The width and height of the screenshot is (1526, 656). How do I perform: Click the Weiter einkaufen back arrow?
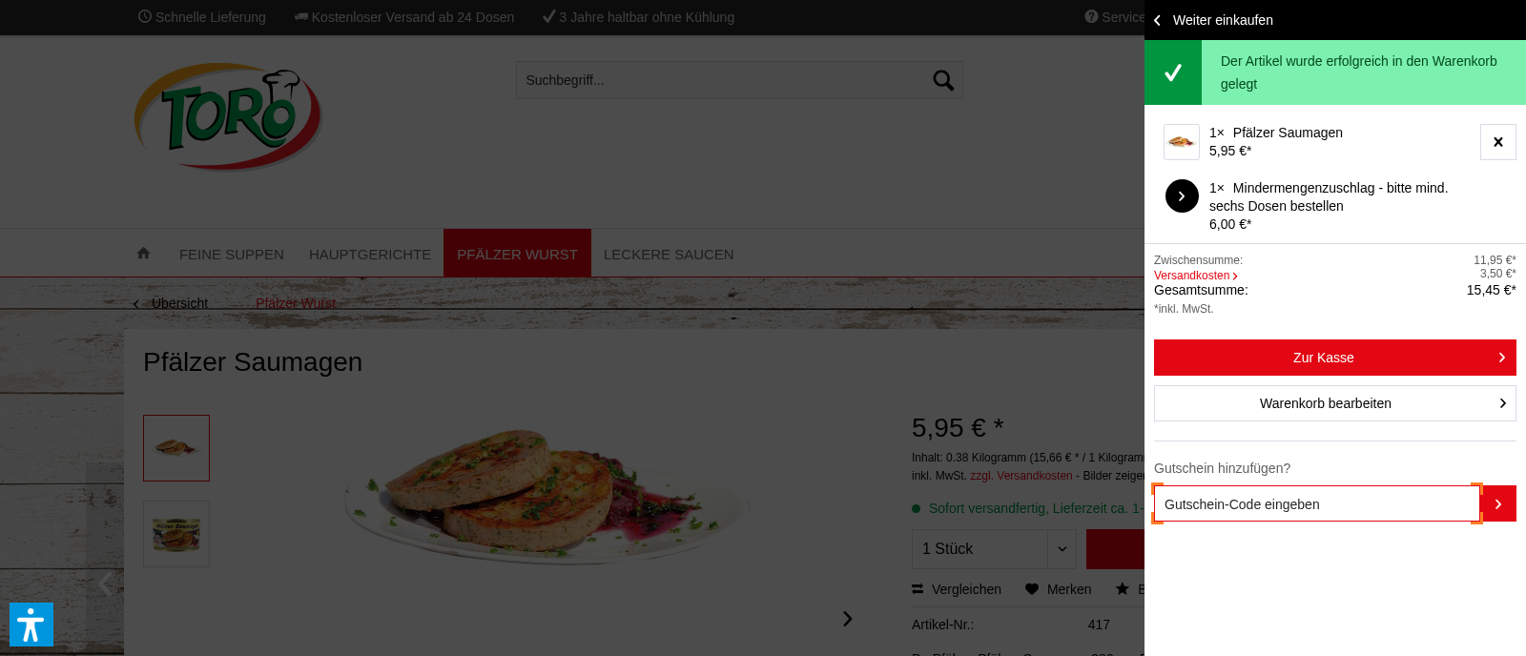click(x=1157, y=20)
